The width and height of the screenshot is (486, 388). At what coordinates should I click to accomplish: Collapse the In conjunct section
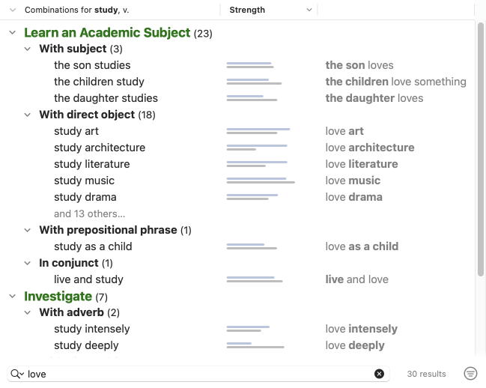pyautogui.click(x=28, y=264)
